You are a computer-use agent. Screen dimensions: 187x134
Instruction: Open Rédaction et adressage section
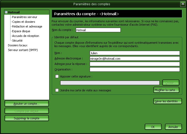click(27, 26)
